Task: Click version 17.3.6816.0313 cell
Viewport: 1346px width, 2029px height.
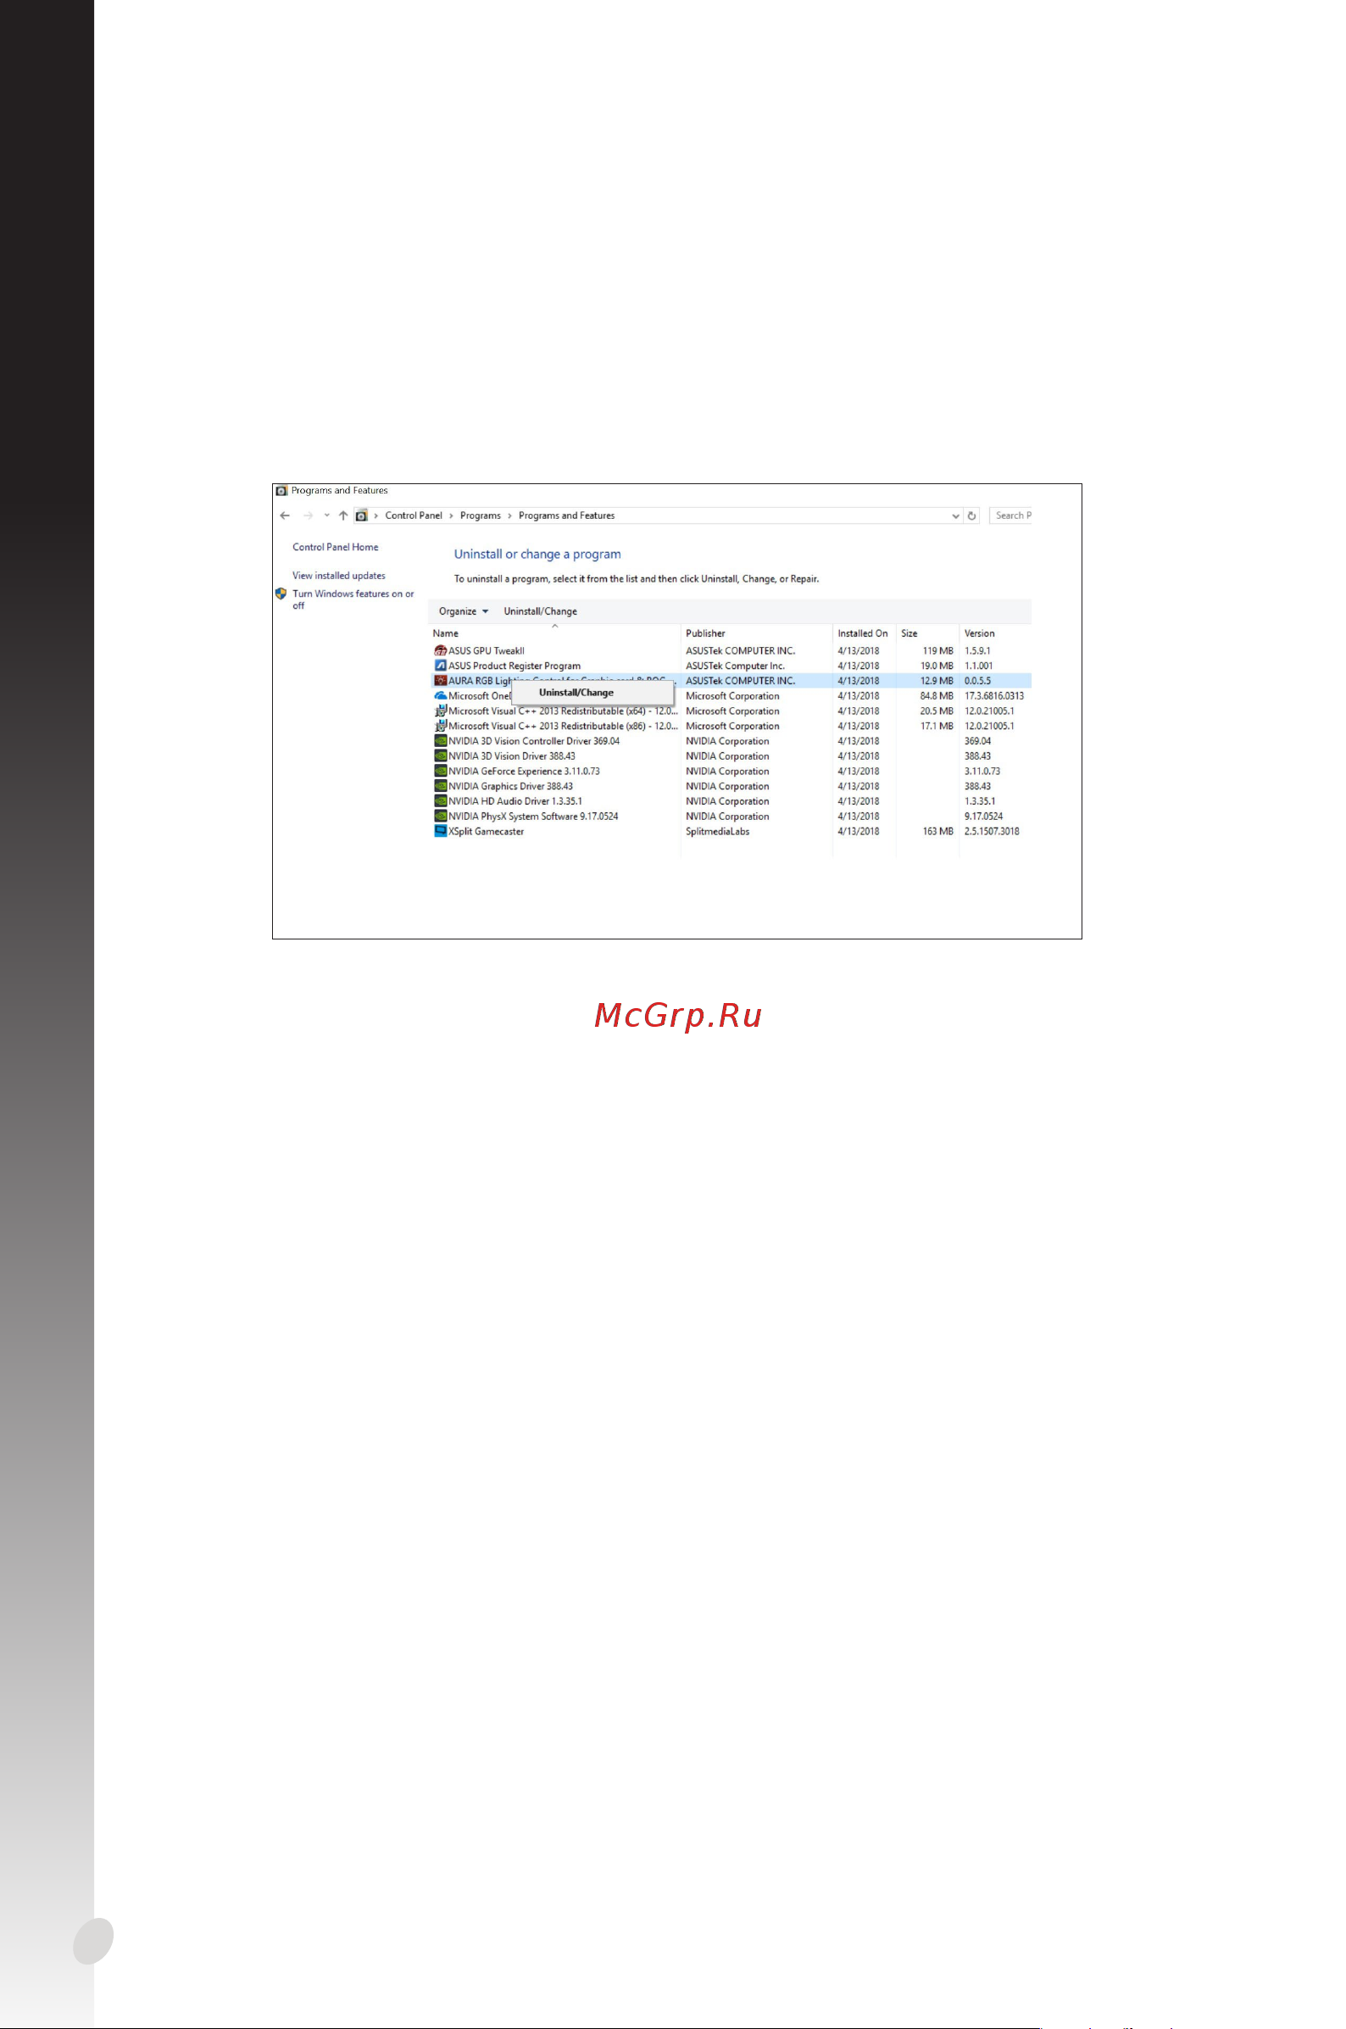Action: [994, 696]
